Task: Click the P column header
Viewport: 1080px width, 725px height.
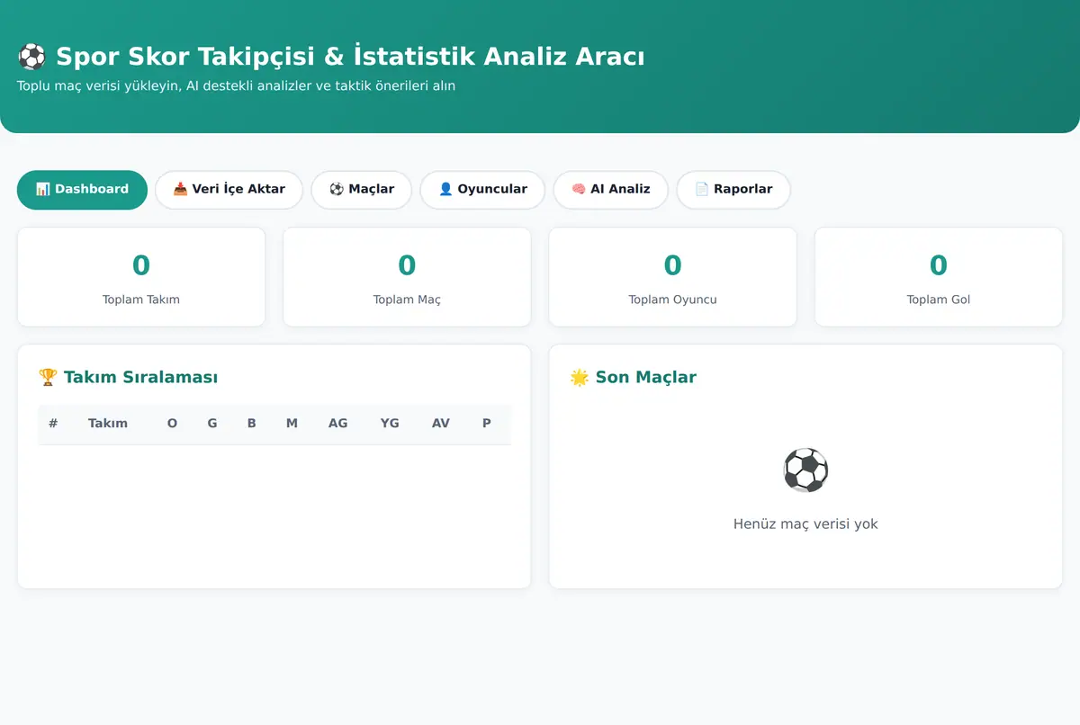Action: click(487, 423)
